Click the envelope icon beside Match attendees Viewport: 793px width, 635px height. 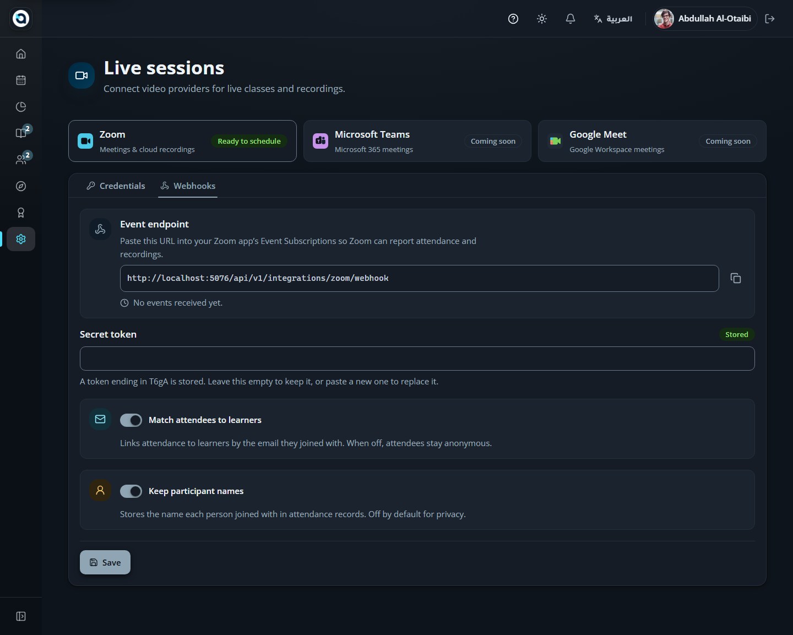point(100,419)
